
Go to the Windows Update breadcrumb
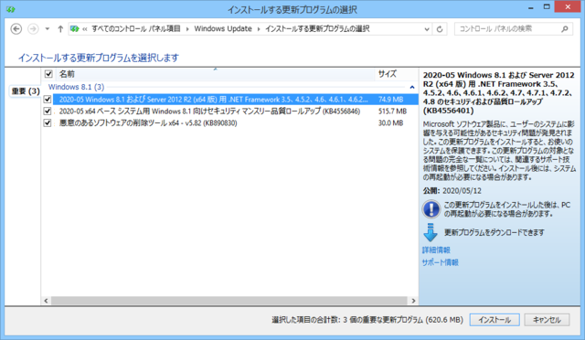223,28
